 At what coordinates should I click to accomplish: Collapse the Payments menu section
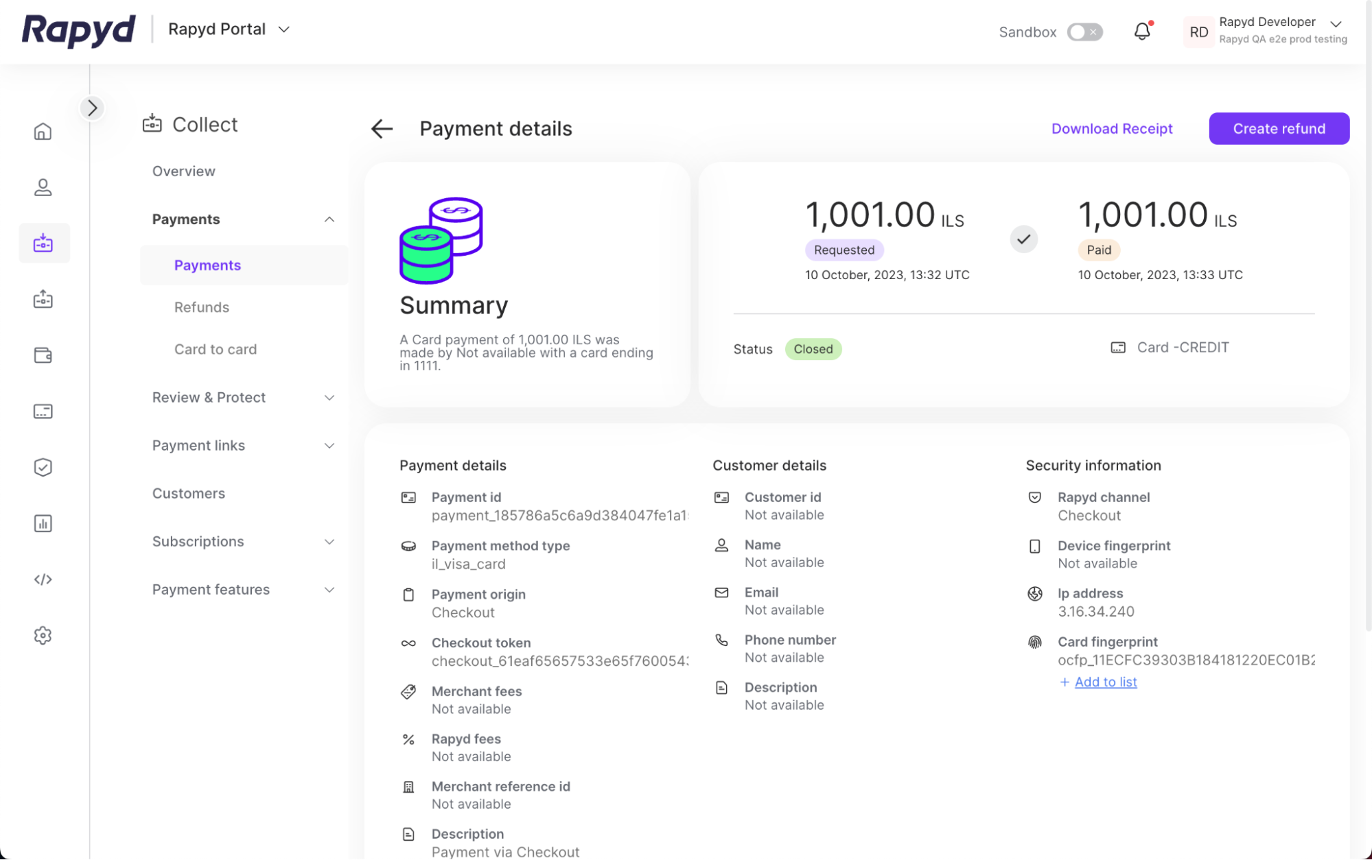click(x=329, y=219)
